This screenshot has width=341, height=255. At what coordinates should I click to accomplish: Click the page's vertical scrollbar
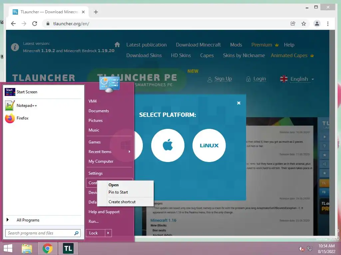pyautogui.click(x=332, y=133)
